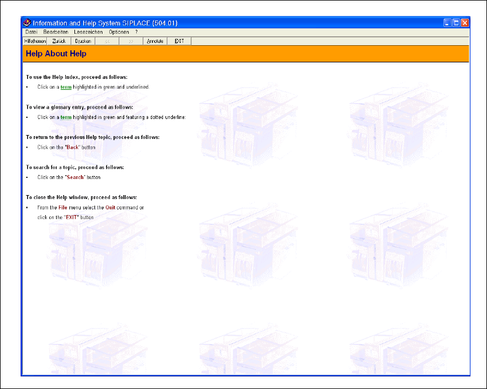Minimize the help window
Image resolution: width=487 pixels, height=389 pixels.
point(448,23)
